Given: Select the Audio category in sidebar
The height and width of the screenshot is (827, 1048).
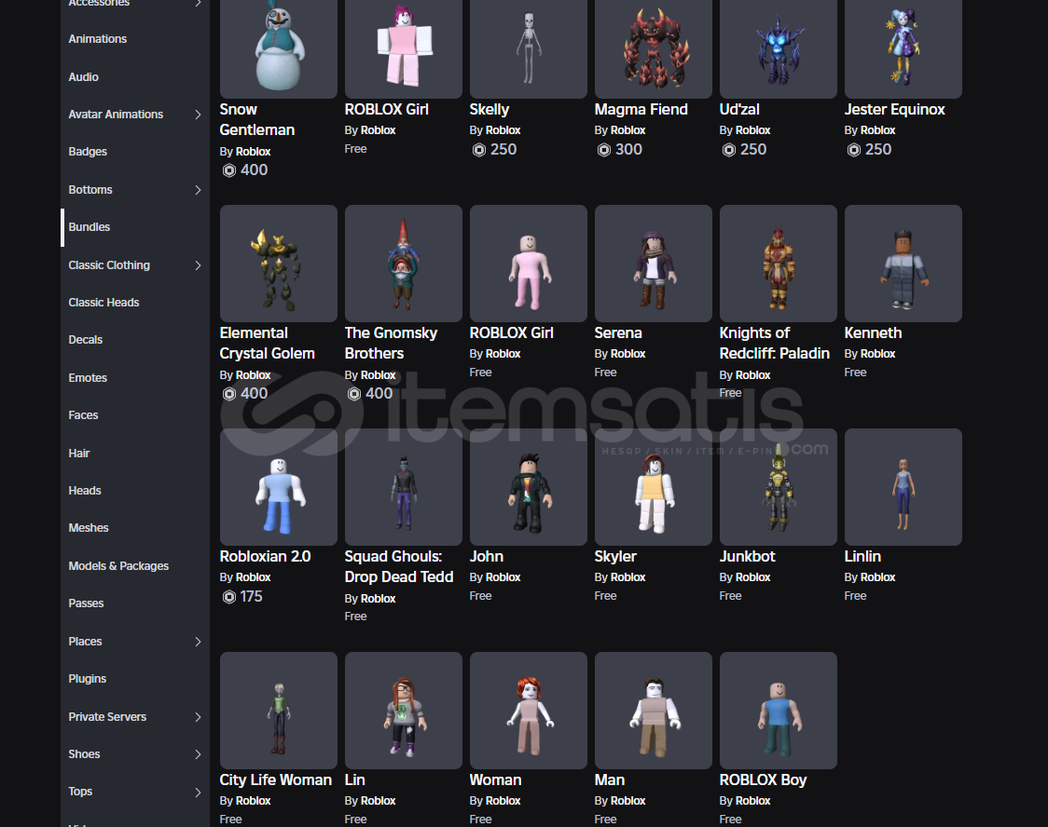Looking at the screenshot, I should click(84, 76).
